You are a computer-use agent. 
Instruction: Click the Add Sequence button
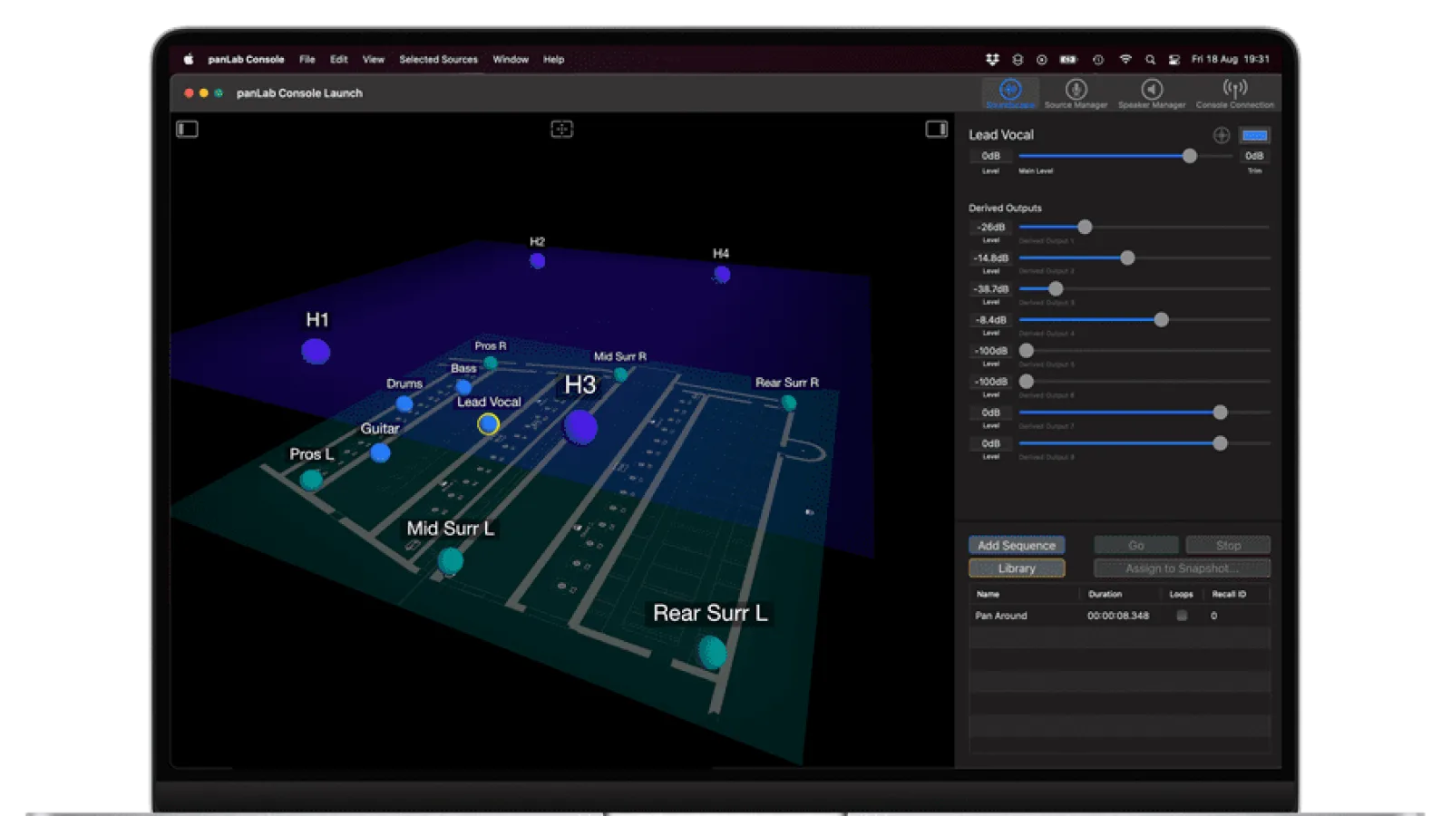pyautogui.click(x=1017, y=545)
